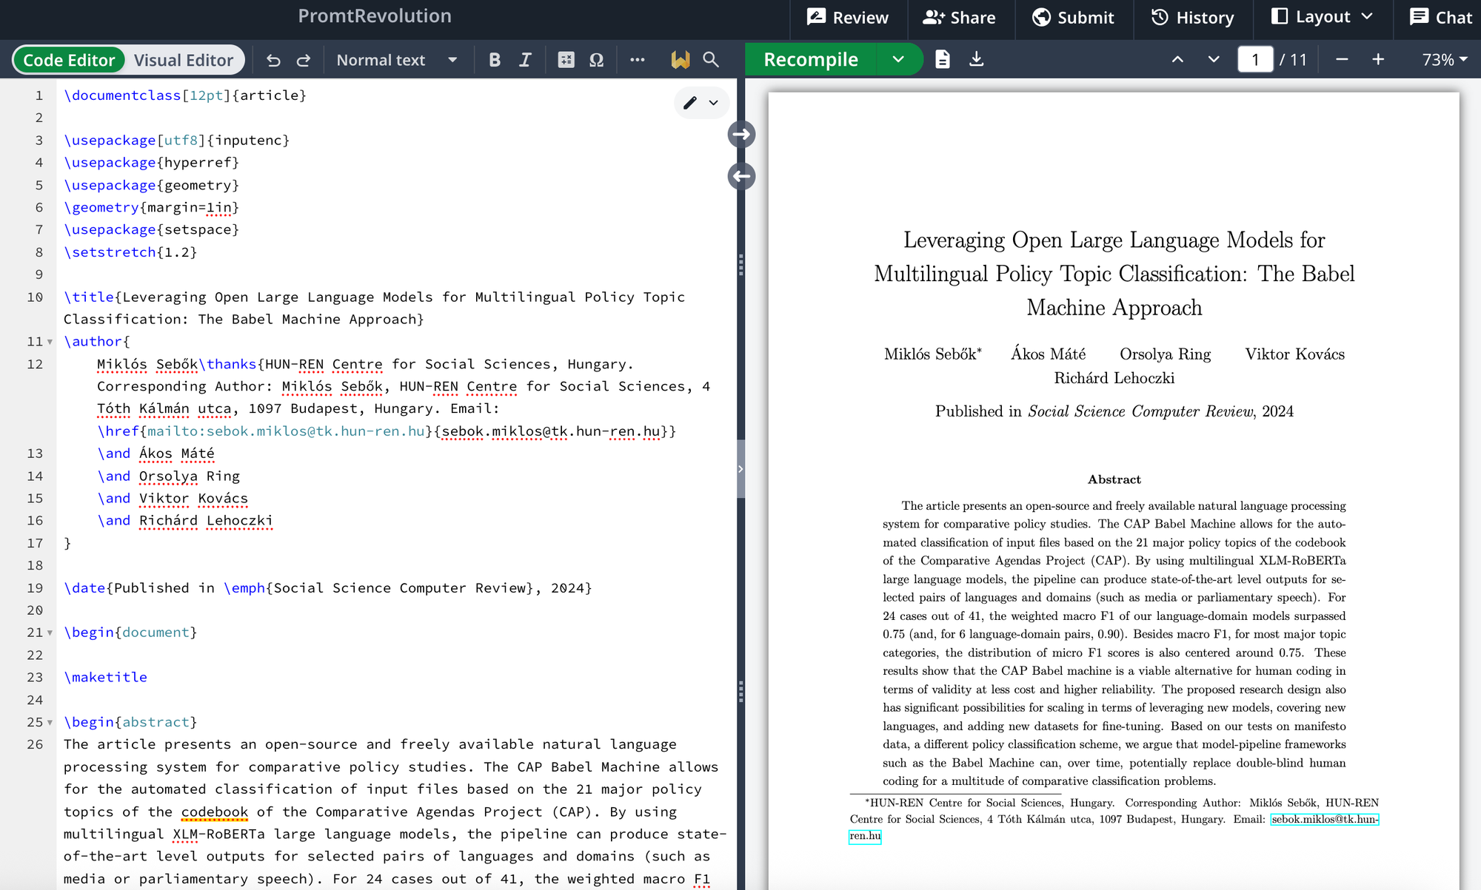1481x890 pixels.
Task: Open the Chat panel
Action: 1441,17
